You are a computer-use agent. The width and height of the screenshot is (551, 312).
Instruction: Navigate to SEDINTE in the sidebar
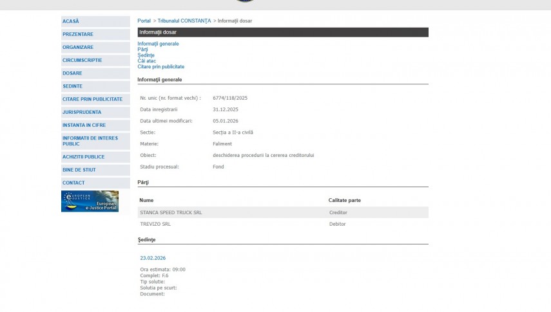(72, 86)
